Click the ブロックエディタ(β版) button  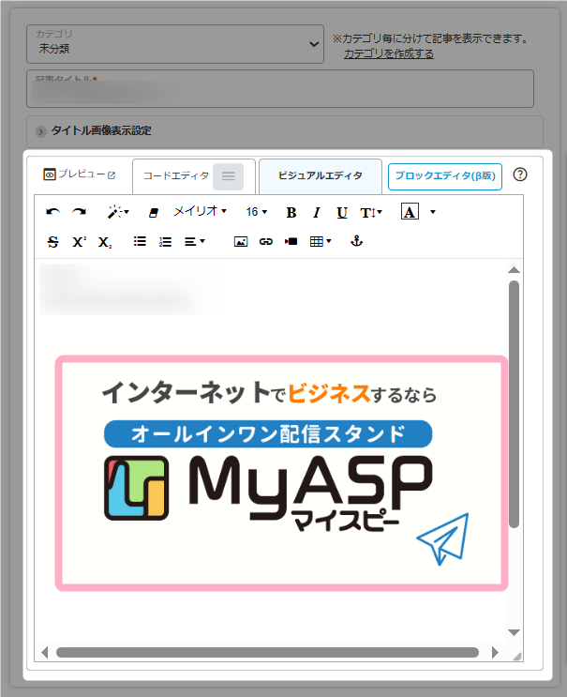[444, 175]
